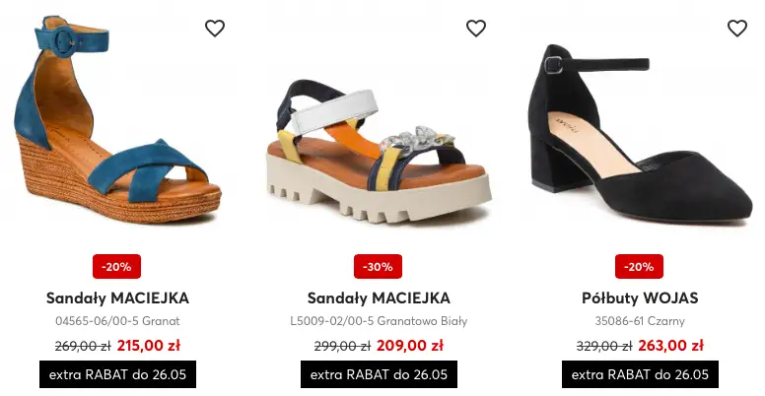This screenshot has height=396, width=765.
Task: Add the white-strap MACIEJKA sandal to wishlist
Action: click(476, 29)
